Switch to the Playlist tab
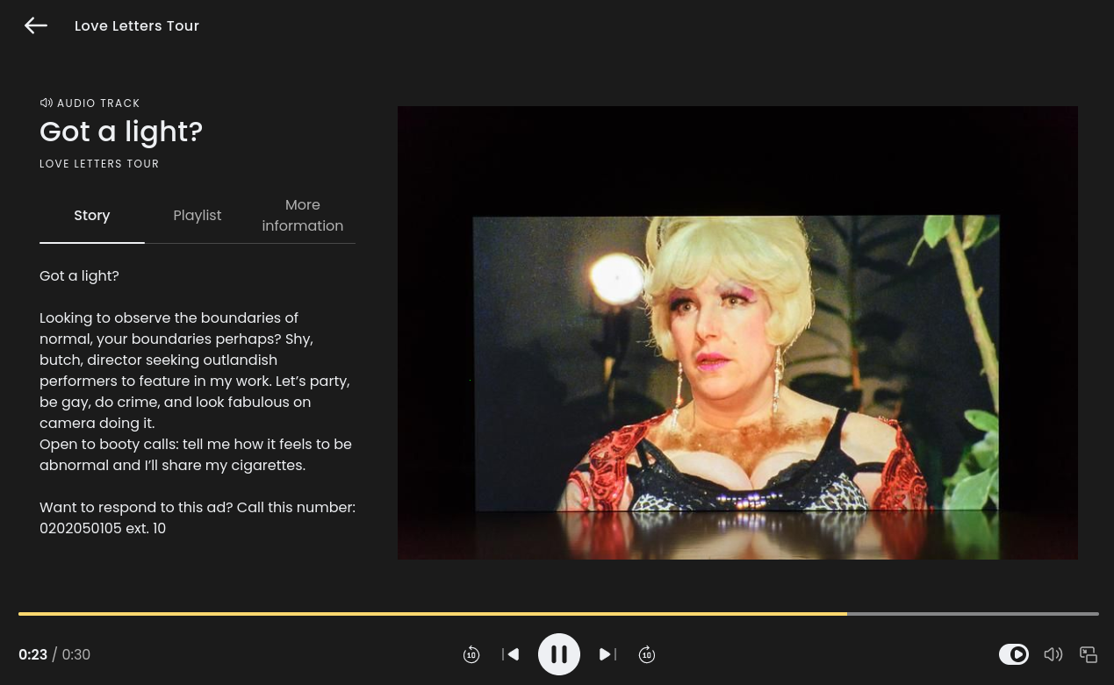Image resolution: width=1114 pixels, height=685 pixels. [x=198, y=216]
